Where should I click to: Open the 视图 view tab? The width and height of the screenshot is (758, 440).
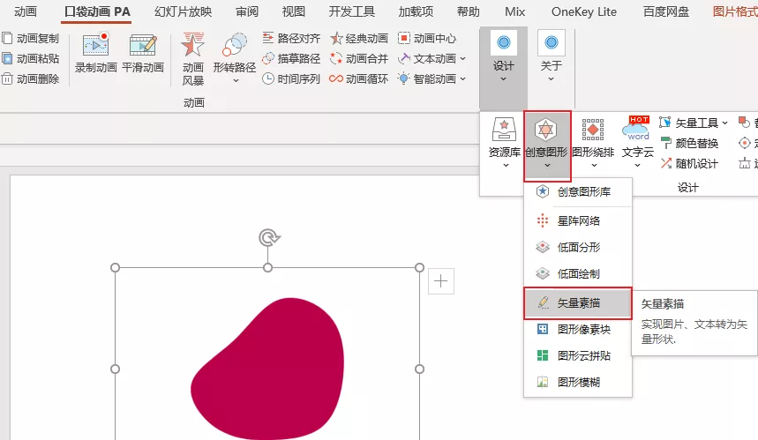pos(294,11)
